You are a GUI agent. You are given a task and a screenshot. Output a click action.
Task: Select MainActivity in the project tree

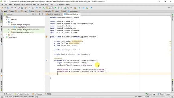click(22, 27)
